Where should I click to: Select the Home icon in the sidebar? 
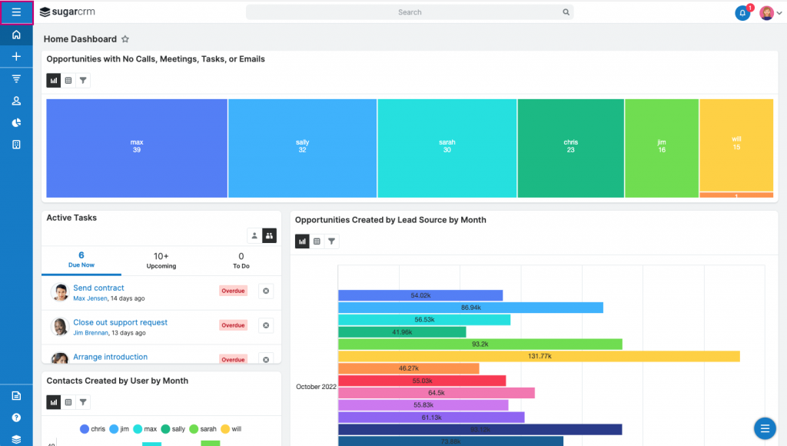(x=16, y=35)
